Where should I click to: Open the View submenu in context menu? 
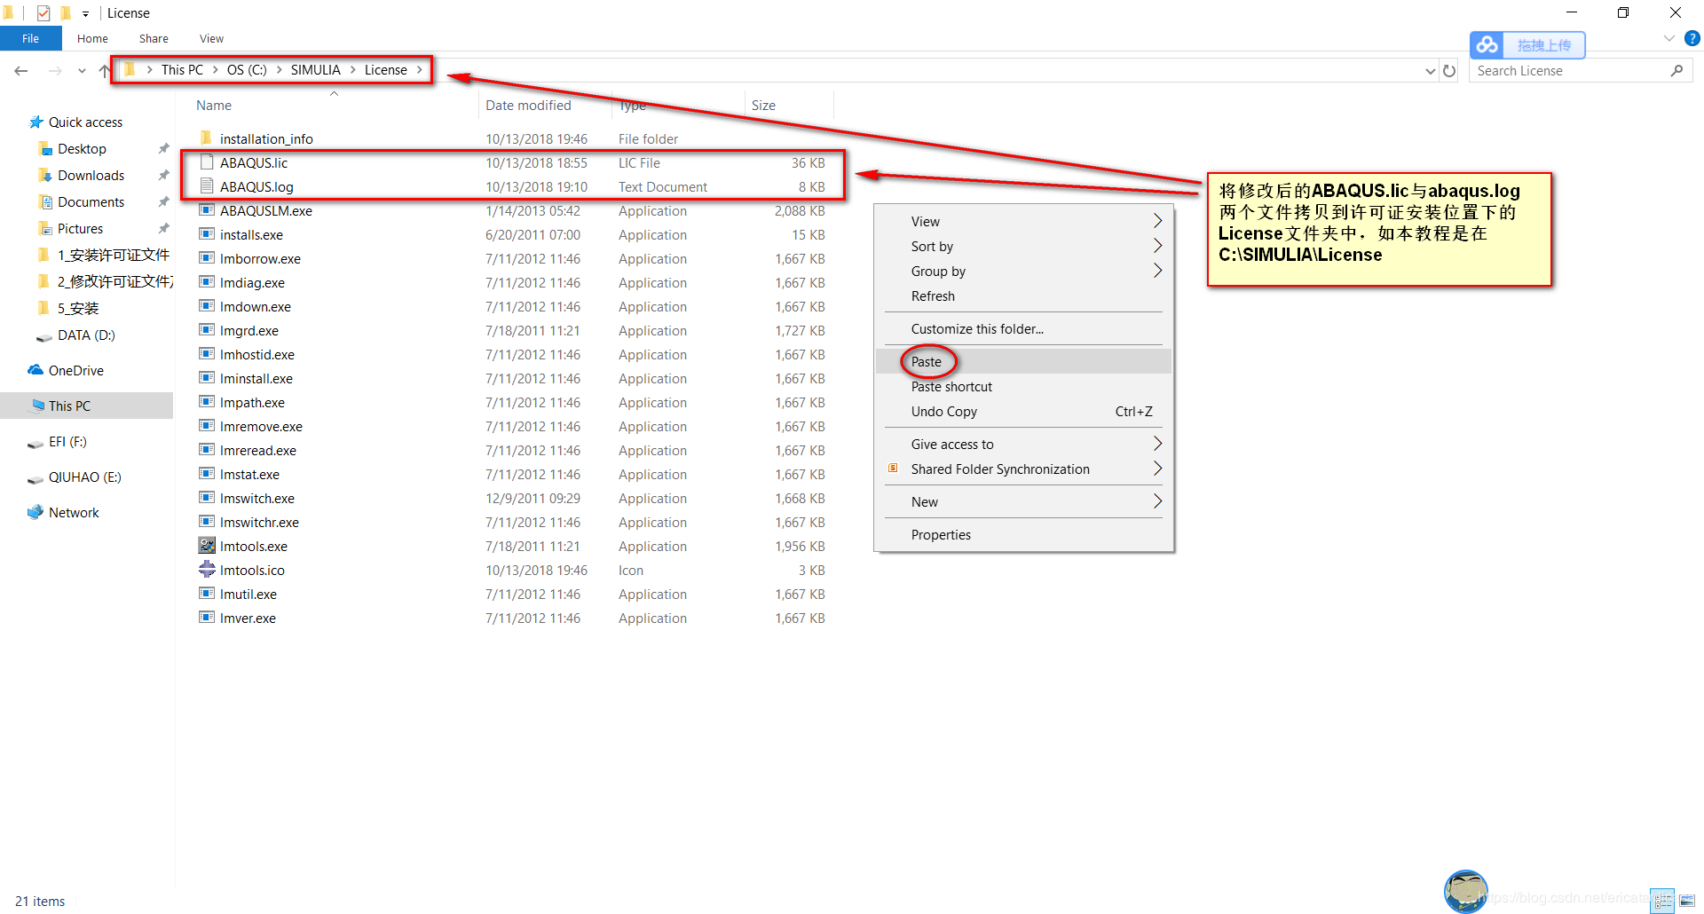1023,222
